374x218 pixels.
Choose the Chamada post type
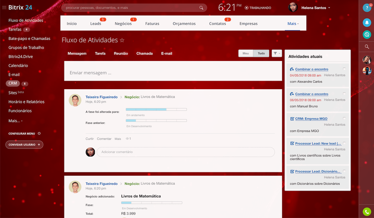[145, 54]
